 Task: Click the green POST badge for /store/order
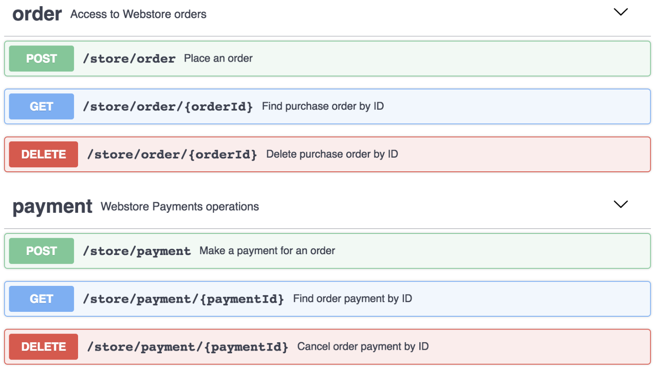(41, 59)
